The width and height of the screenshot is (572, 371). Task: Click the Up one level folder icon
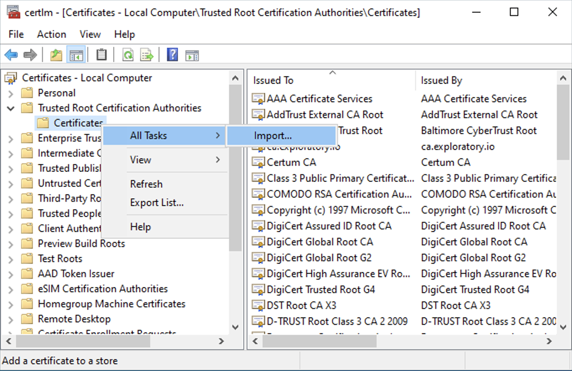point(56,55)
